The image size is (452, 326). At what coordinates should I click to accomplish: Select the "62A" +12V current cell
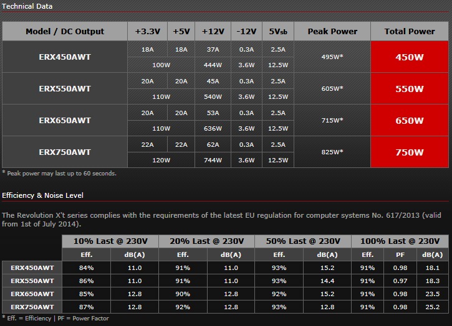[213, 144]
